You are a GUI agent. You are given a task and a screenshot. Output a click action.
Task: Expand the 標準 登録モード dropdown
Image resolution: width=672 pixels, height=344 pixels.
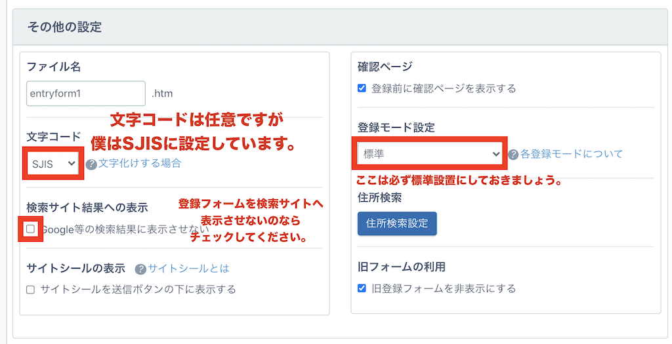click(x=431, y=154)
